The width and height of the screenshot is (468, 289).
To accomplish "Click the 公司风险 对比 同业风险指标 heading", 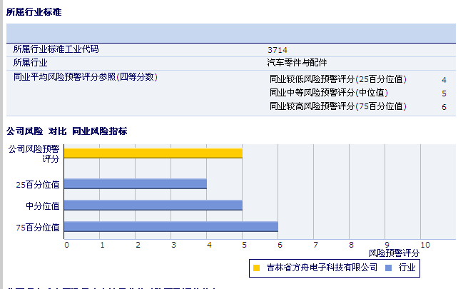I will click(67, 131).
